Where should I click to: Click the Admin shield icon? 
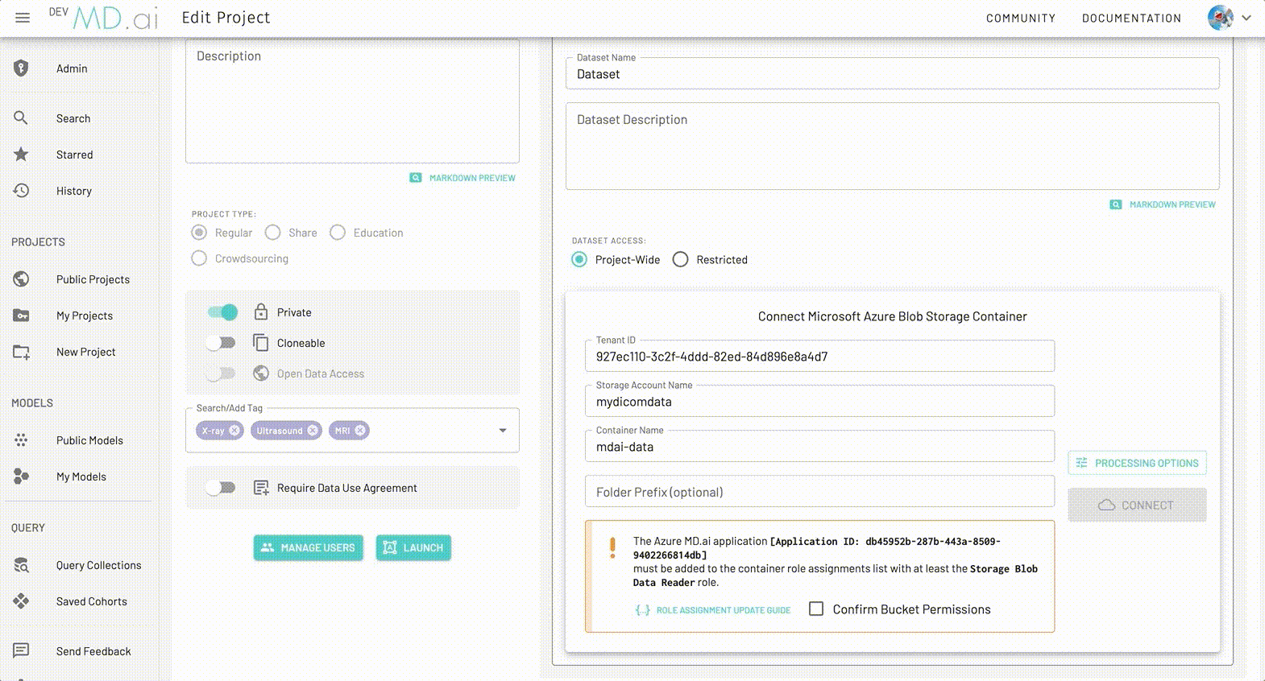coord(21,68)
